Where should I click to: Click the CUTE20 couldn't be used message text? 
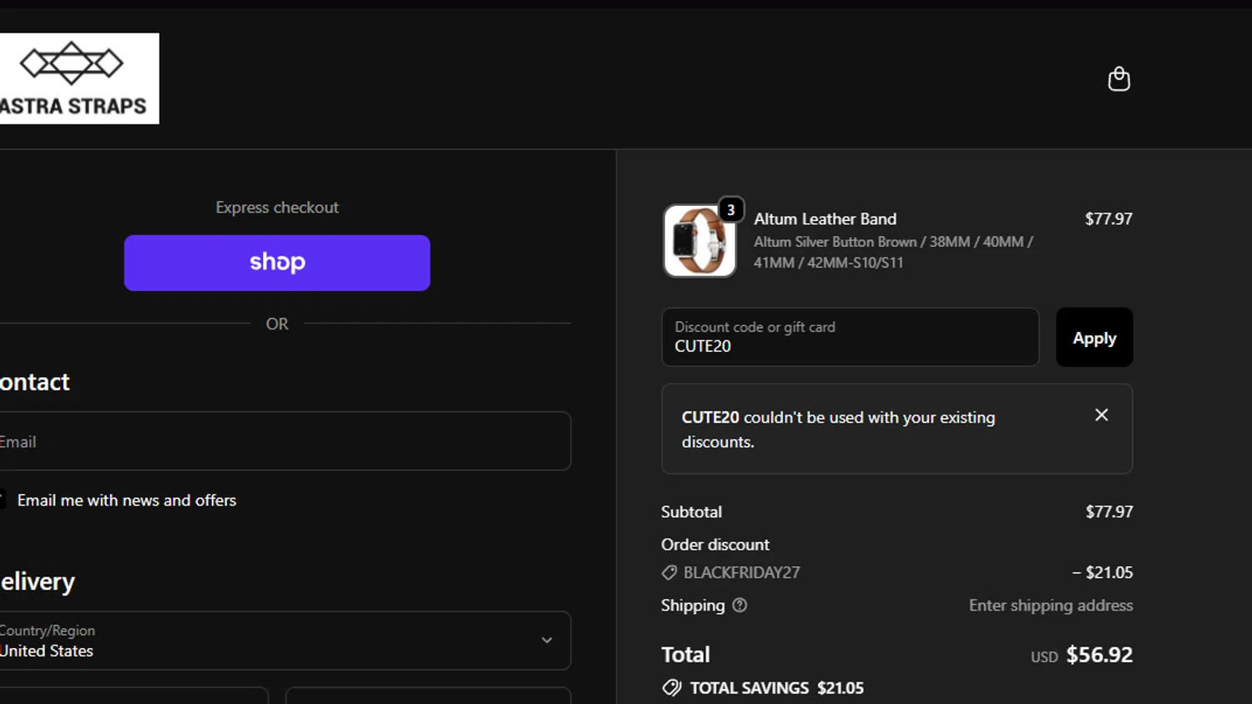pyautogui.click(x=838, y=430)
